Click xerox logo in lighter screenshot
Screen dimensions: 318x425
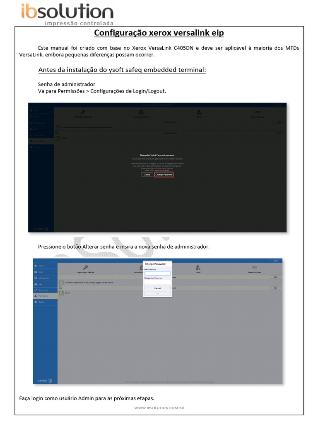coord(45,381)
